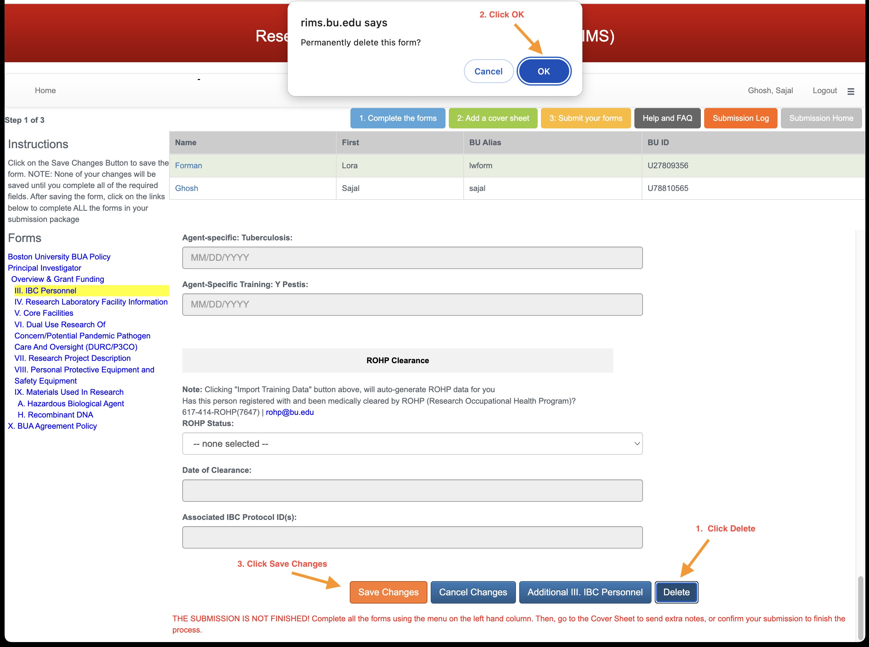The height and width of the screenshot is (647, 869).
Task: Click the ROHP Clearance section header
Action: click(398, 361)
